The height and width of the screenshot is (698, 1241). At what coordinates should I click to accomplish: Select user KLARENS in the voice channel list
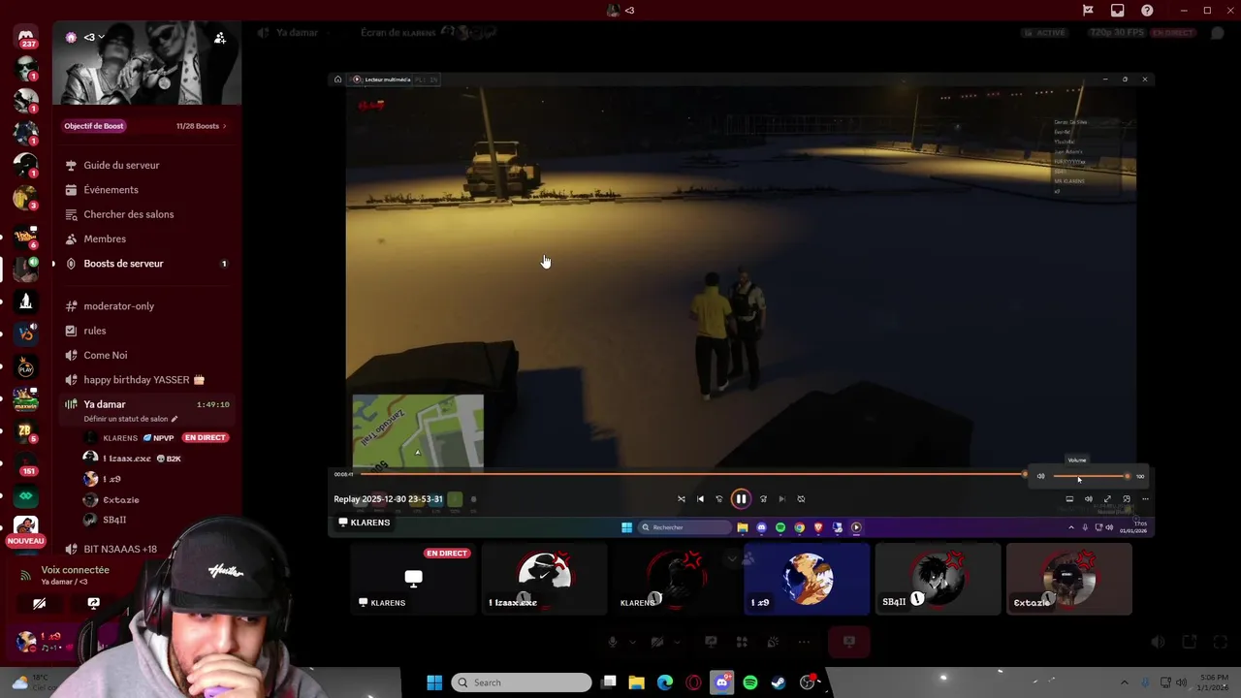tap(119, 438)
